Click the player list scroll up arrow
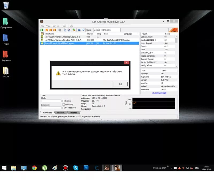 [x=176, y=37]
